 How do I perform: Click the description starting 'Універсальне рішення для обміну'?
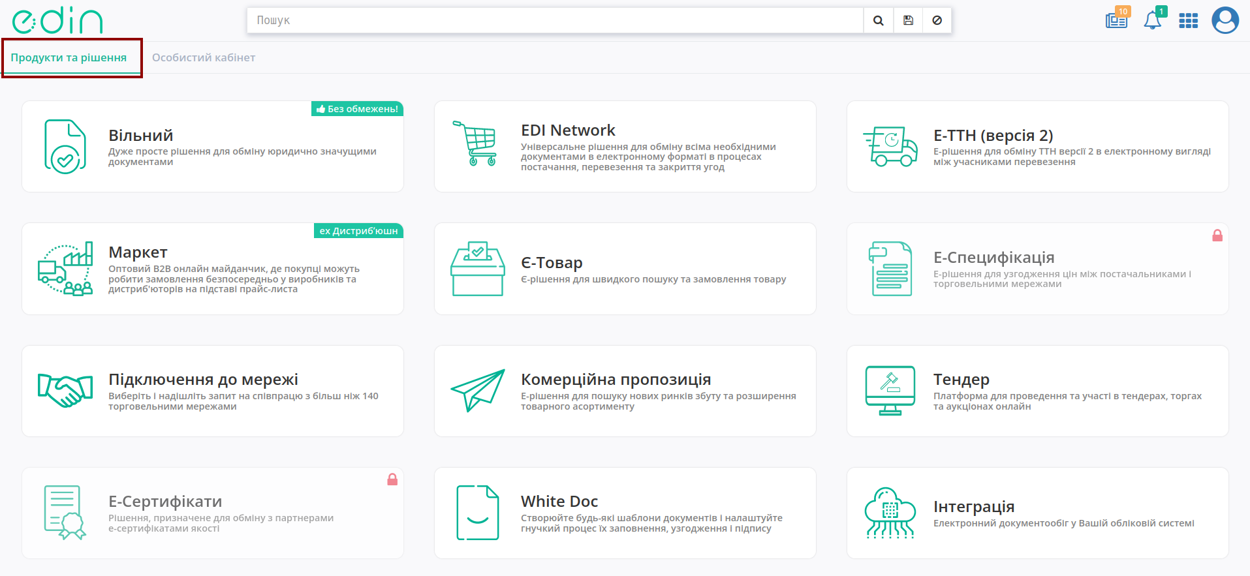pyautogui.click(x=648, y=157)
